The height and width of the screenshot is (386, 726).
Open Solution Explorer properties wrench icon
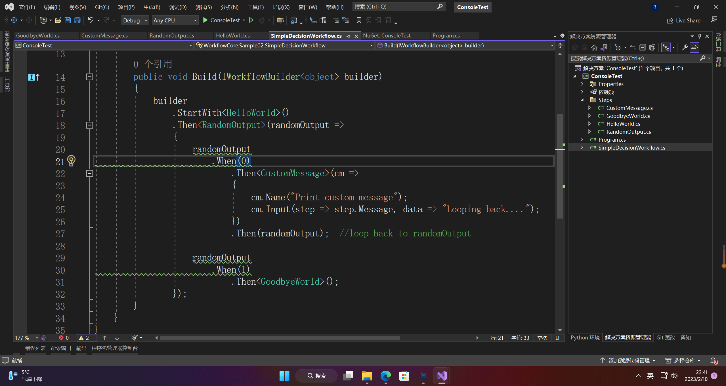685,47
